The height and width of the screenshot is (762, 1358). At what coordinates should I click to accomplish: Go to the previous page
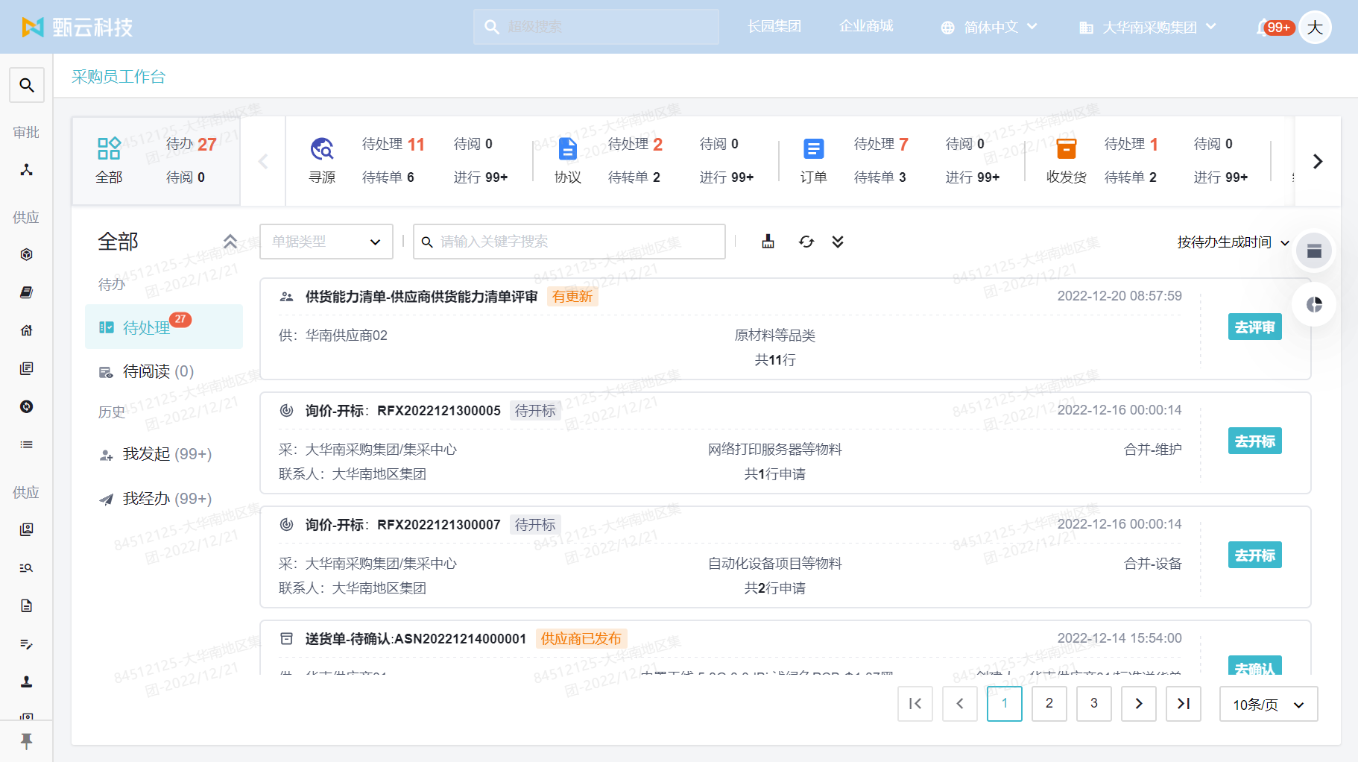click(x=960, y=704)
